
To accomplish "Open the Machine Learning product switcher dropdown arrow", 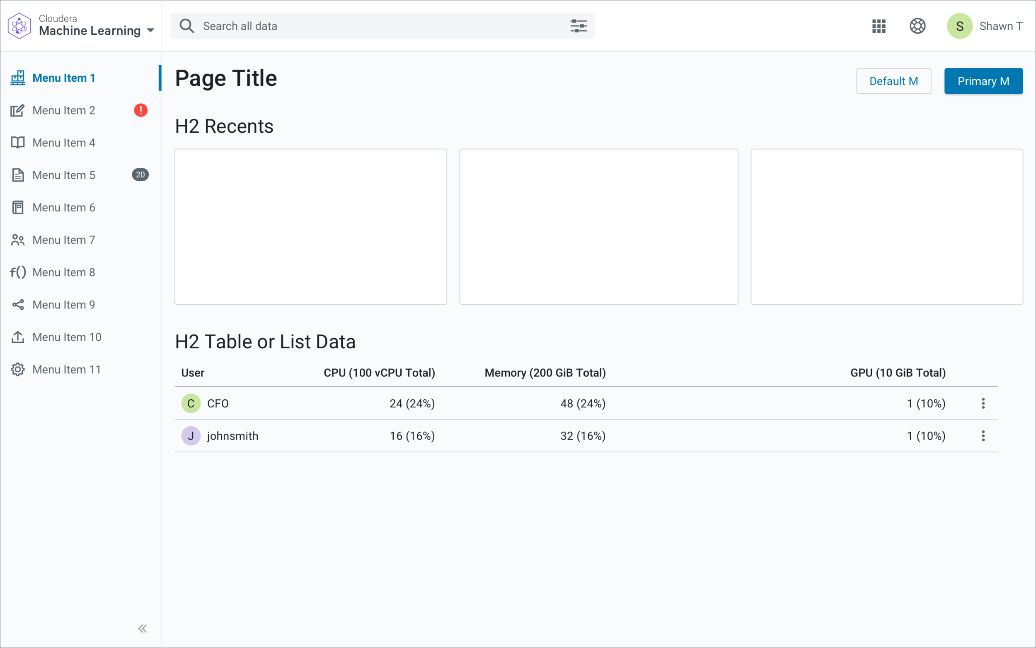I will [150, 30].
